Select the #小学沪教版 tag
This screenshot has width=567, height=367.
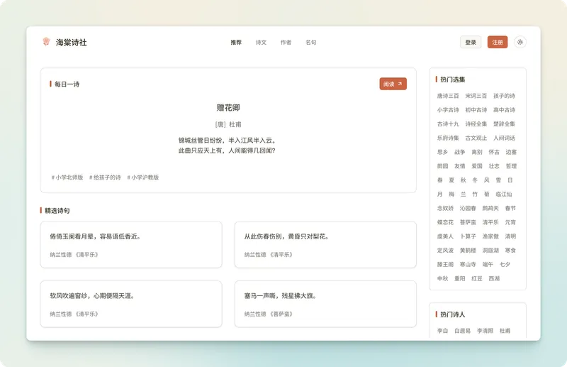(x=143, y=177)
